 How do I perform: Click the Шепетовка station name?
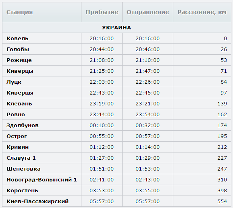pos(23,169)
